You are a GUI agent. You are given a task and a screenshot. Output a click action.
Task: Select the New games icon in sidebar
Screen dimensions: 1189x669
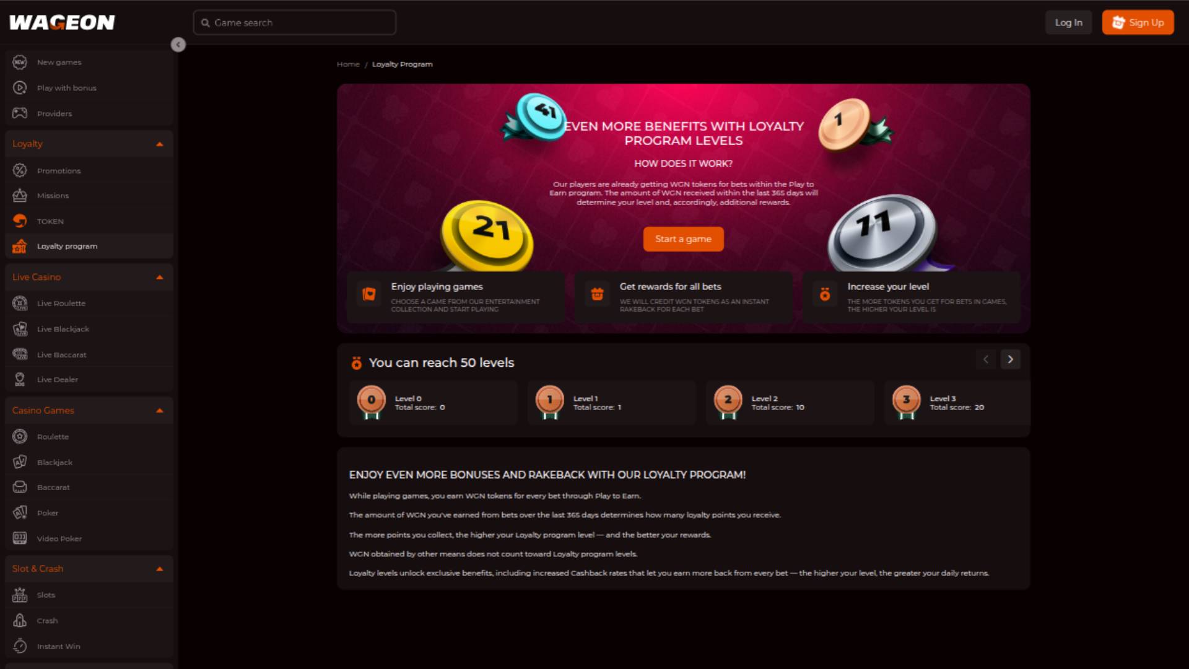tap(19, 62)
